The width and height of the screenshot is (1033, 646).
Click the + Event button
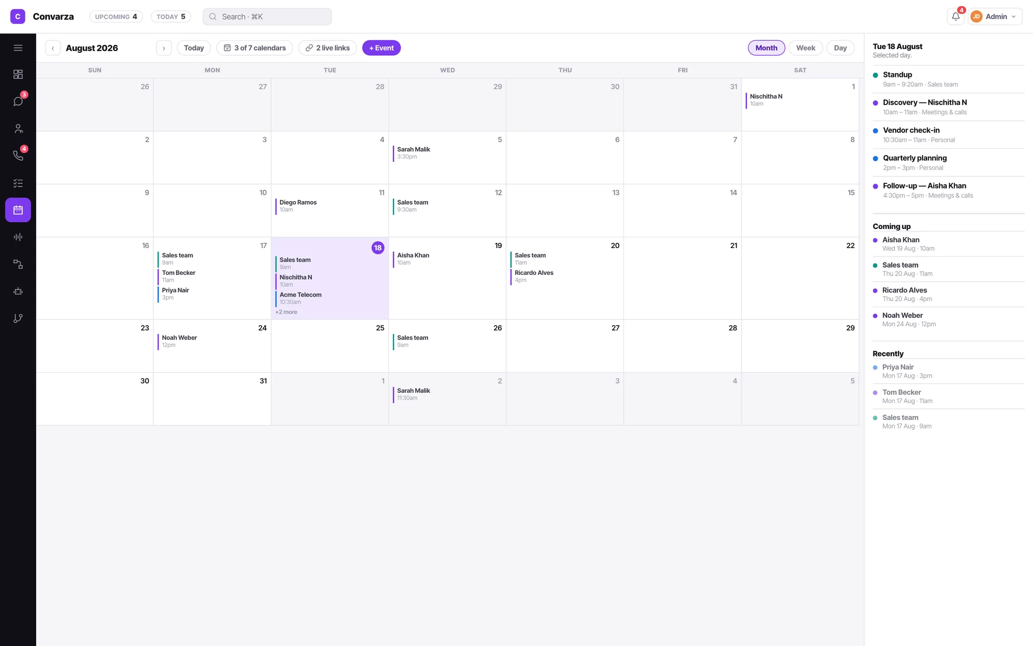point(381,48)
